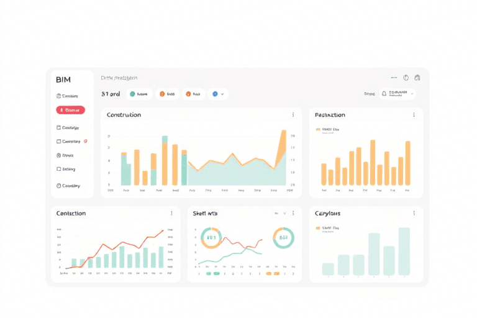Click the left donut gauge
477x318 pixels.
pyautogui.click(x=211, y=237)
